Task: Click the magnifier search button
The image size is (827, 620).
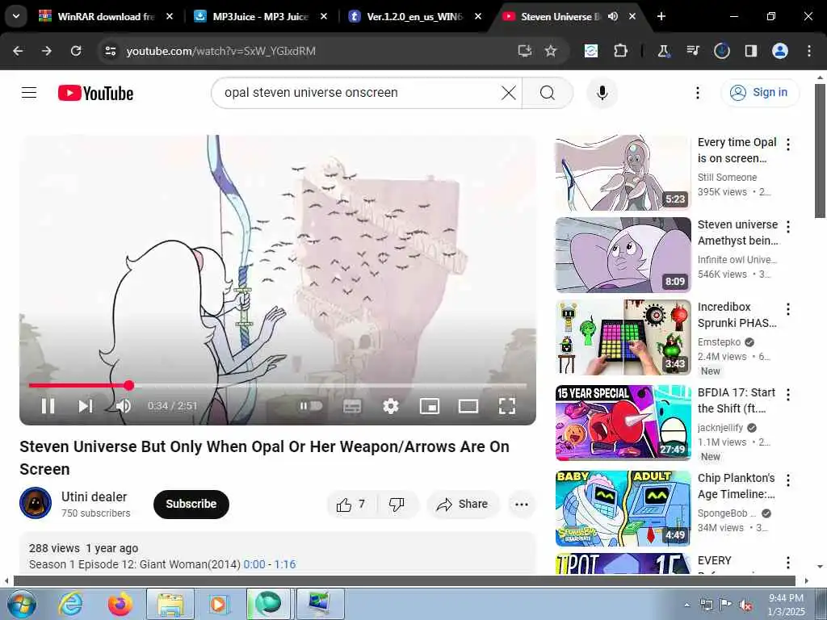Action: pos(548,93)
